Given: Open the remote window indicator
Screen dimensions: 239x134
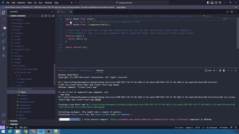Looking at the screenshot, I should 3,127.
